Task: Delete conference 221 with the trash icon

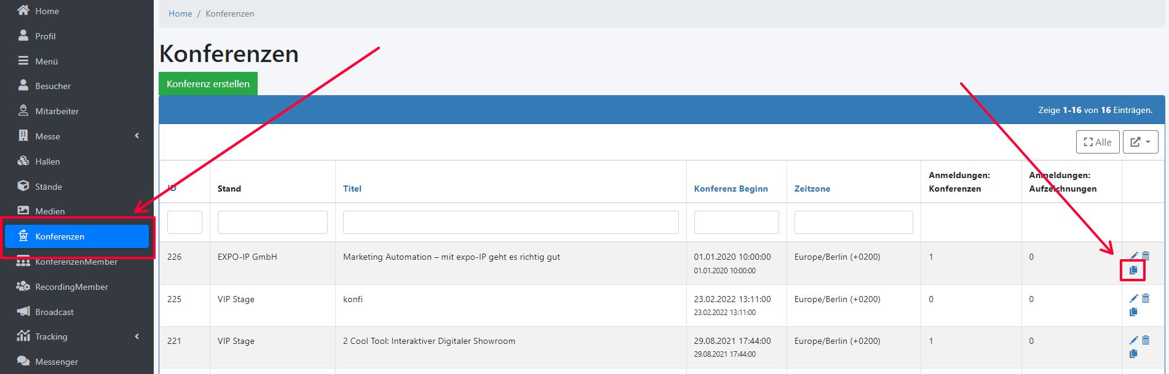Action: click(1146, 340)
